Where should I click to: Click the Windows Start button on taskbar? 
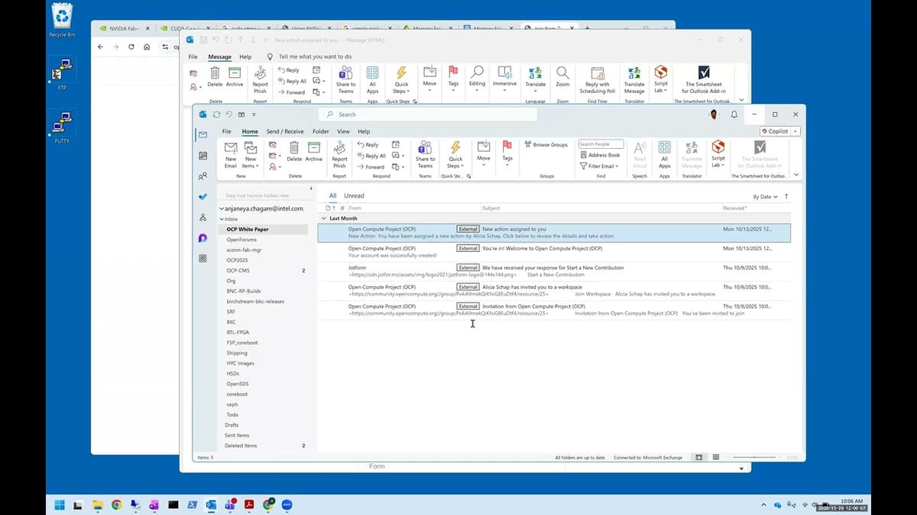[59, 504]
